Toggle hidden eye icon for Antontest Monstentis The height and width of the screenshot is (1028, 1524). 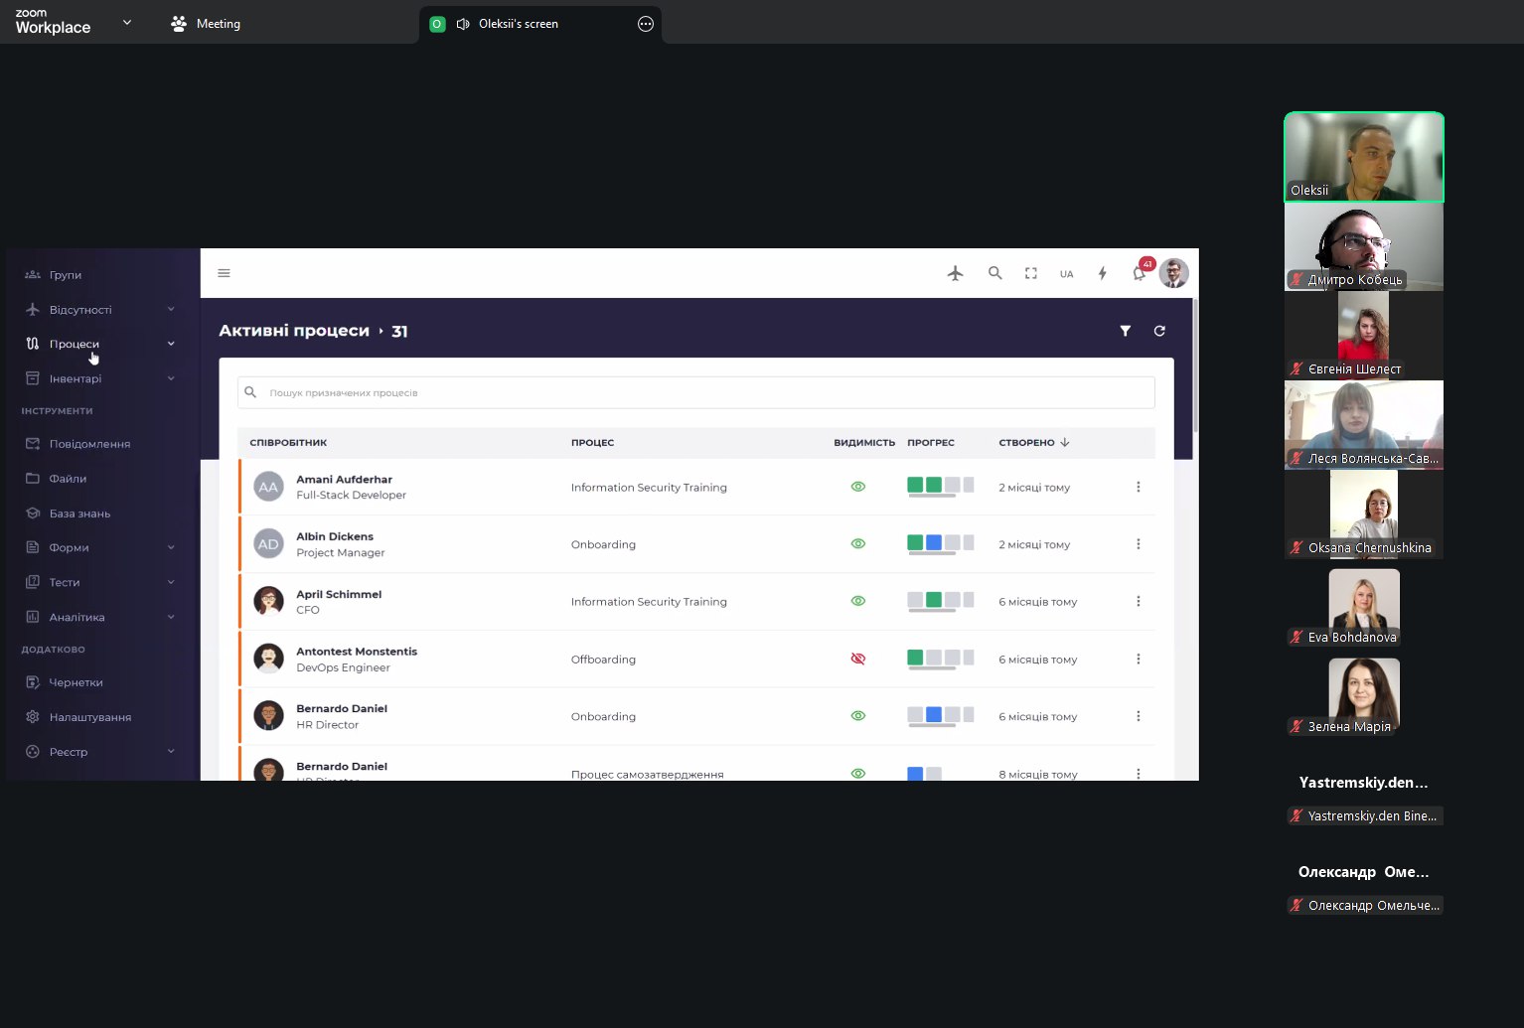(858, 659)
